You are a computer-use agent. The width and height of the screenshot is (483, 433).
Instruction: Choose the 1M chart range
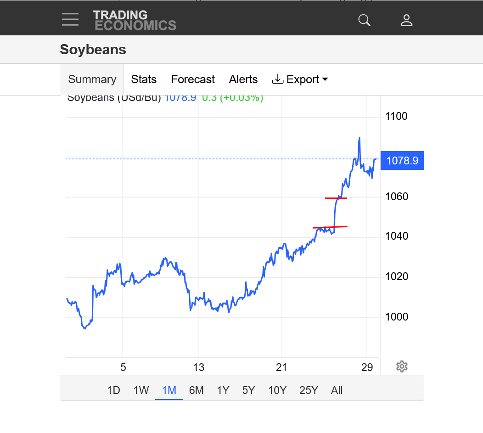pyautogui.click(x=169, y=390)
